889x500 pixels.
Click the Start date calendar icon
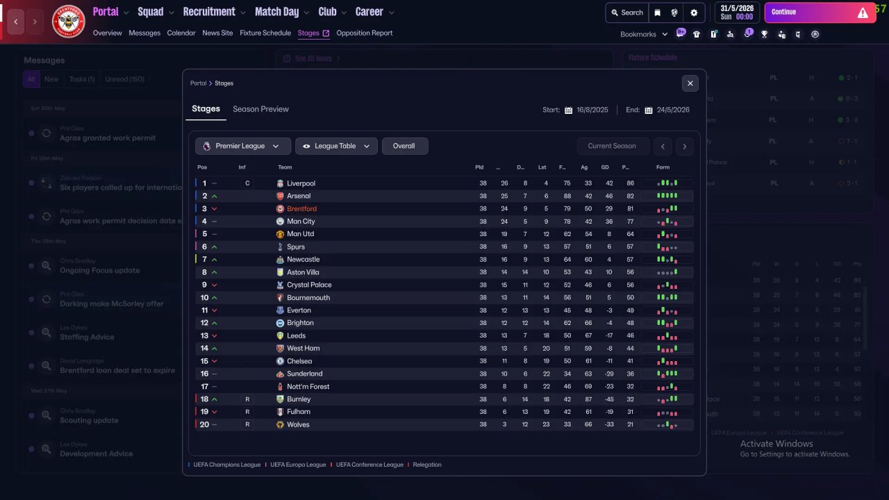(x=568, y=110)
